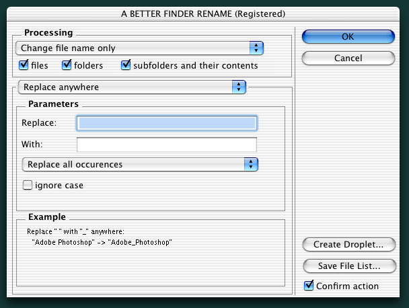Open the Replace anywhere dropdown
This screenshot has width=409, height=308.
(x=132, y=87)
